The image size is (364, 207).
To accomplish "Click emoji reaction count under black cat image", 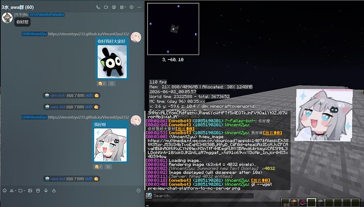I will (102, 83).
